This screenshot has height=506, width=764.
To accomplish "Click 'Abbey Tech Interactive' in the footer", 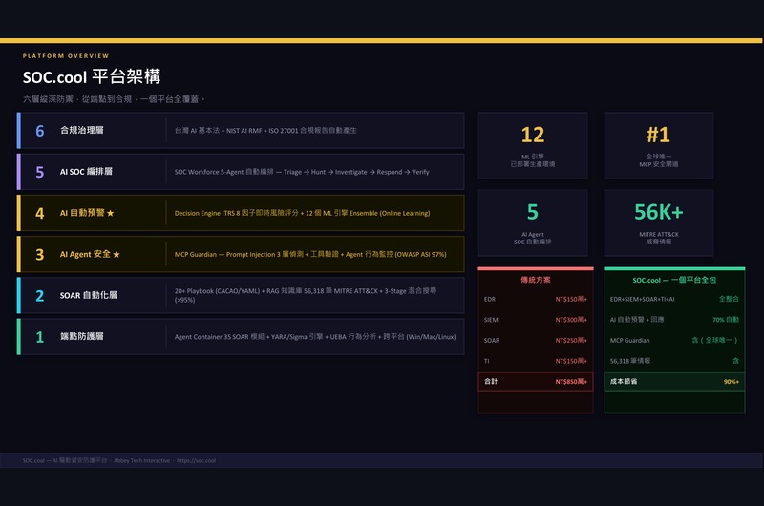I will pyautogui.click(x=141, y=460).
